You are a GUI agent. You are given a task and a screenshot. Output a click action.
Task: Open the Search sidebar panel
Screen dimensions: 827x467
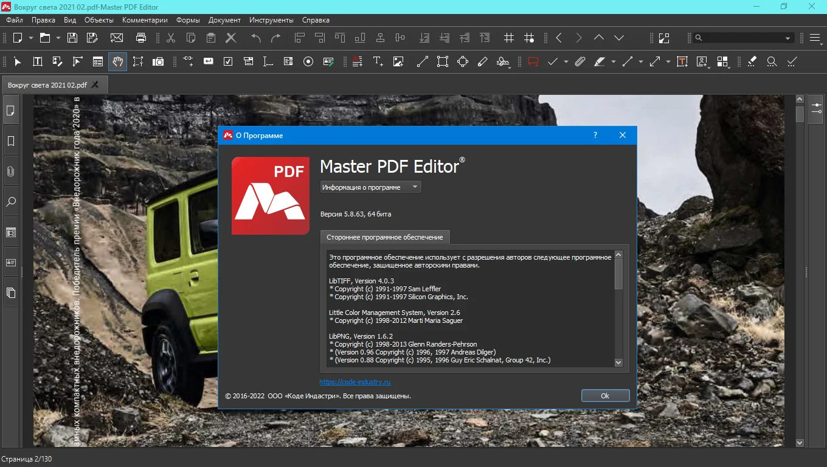pos(11,202)
